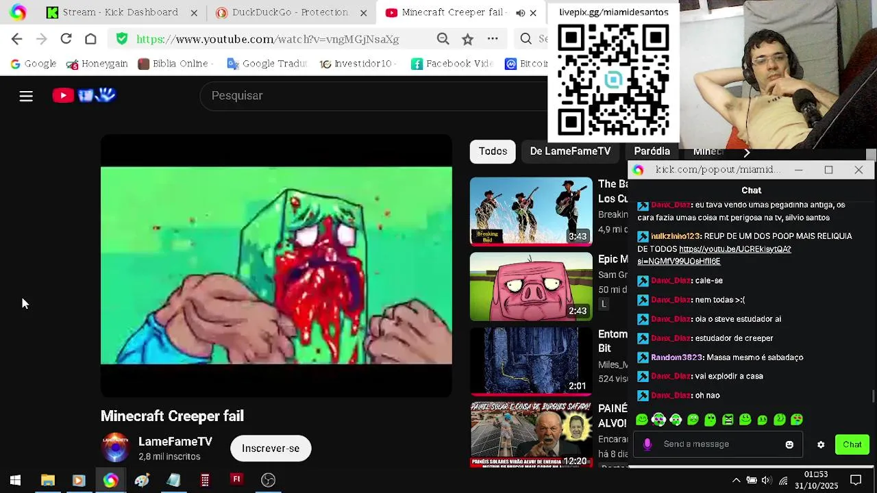Click the green shield security icon
877x493 pixels.
(122, 39)
